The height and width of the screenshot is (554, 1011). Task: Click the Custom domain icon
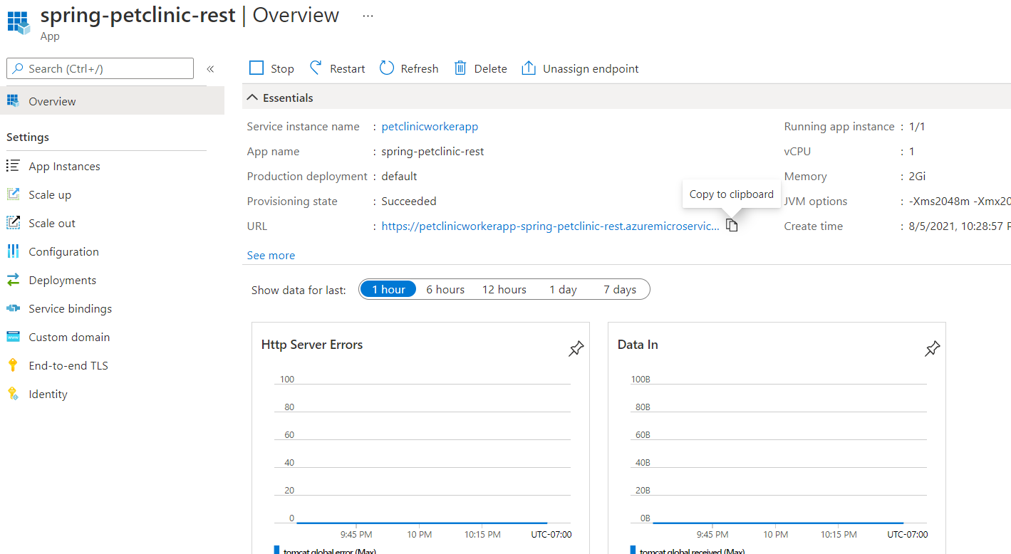click(x=13, y=337)
